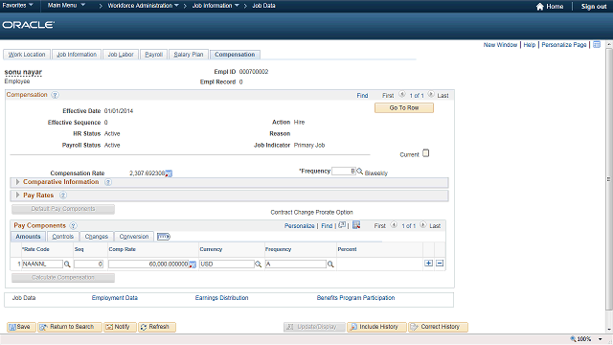Screen dimensions: 613x345
Task: Click download to spreadsheet grid icon
Action: [x=356, y=225]
